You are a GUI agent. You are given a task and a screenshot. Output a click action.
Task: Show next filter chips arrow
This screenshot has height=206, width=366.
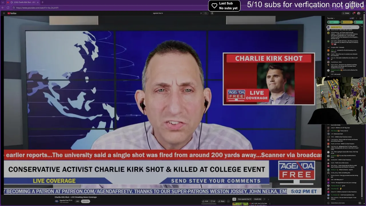pyautogui.click(x=268, y=199)
